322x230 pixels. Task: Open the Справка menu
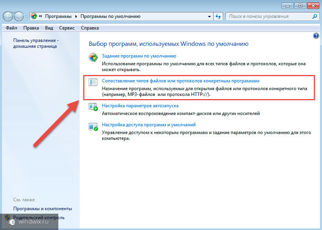pyautogui.click(x=90, y=28)
